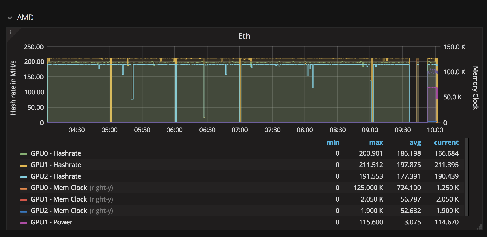Open GPU2 Mem Clock blue swatch
The height and width of the screenshot is (237, 487).
pos(24,212)
